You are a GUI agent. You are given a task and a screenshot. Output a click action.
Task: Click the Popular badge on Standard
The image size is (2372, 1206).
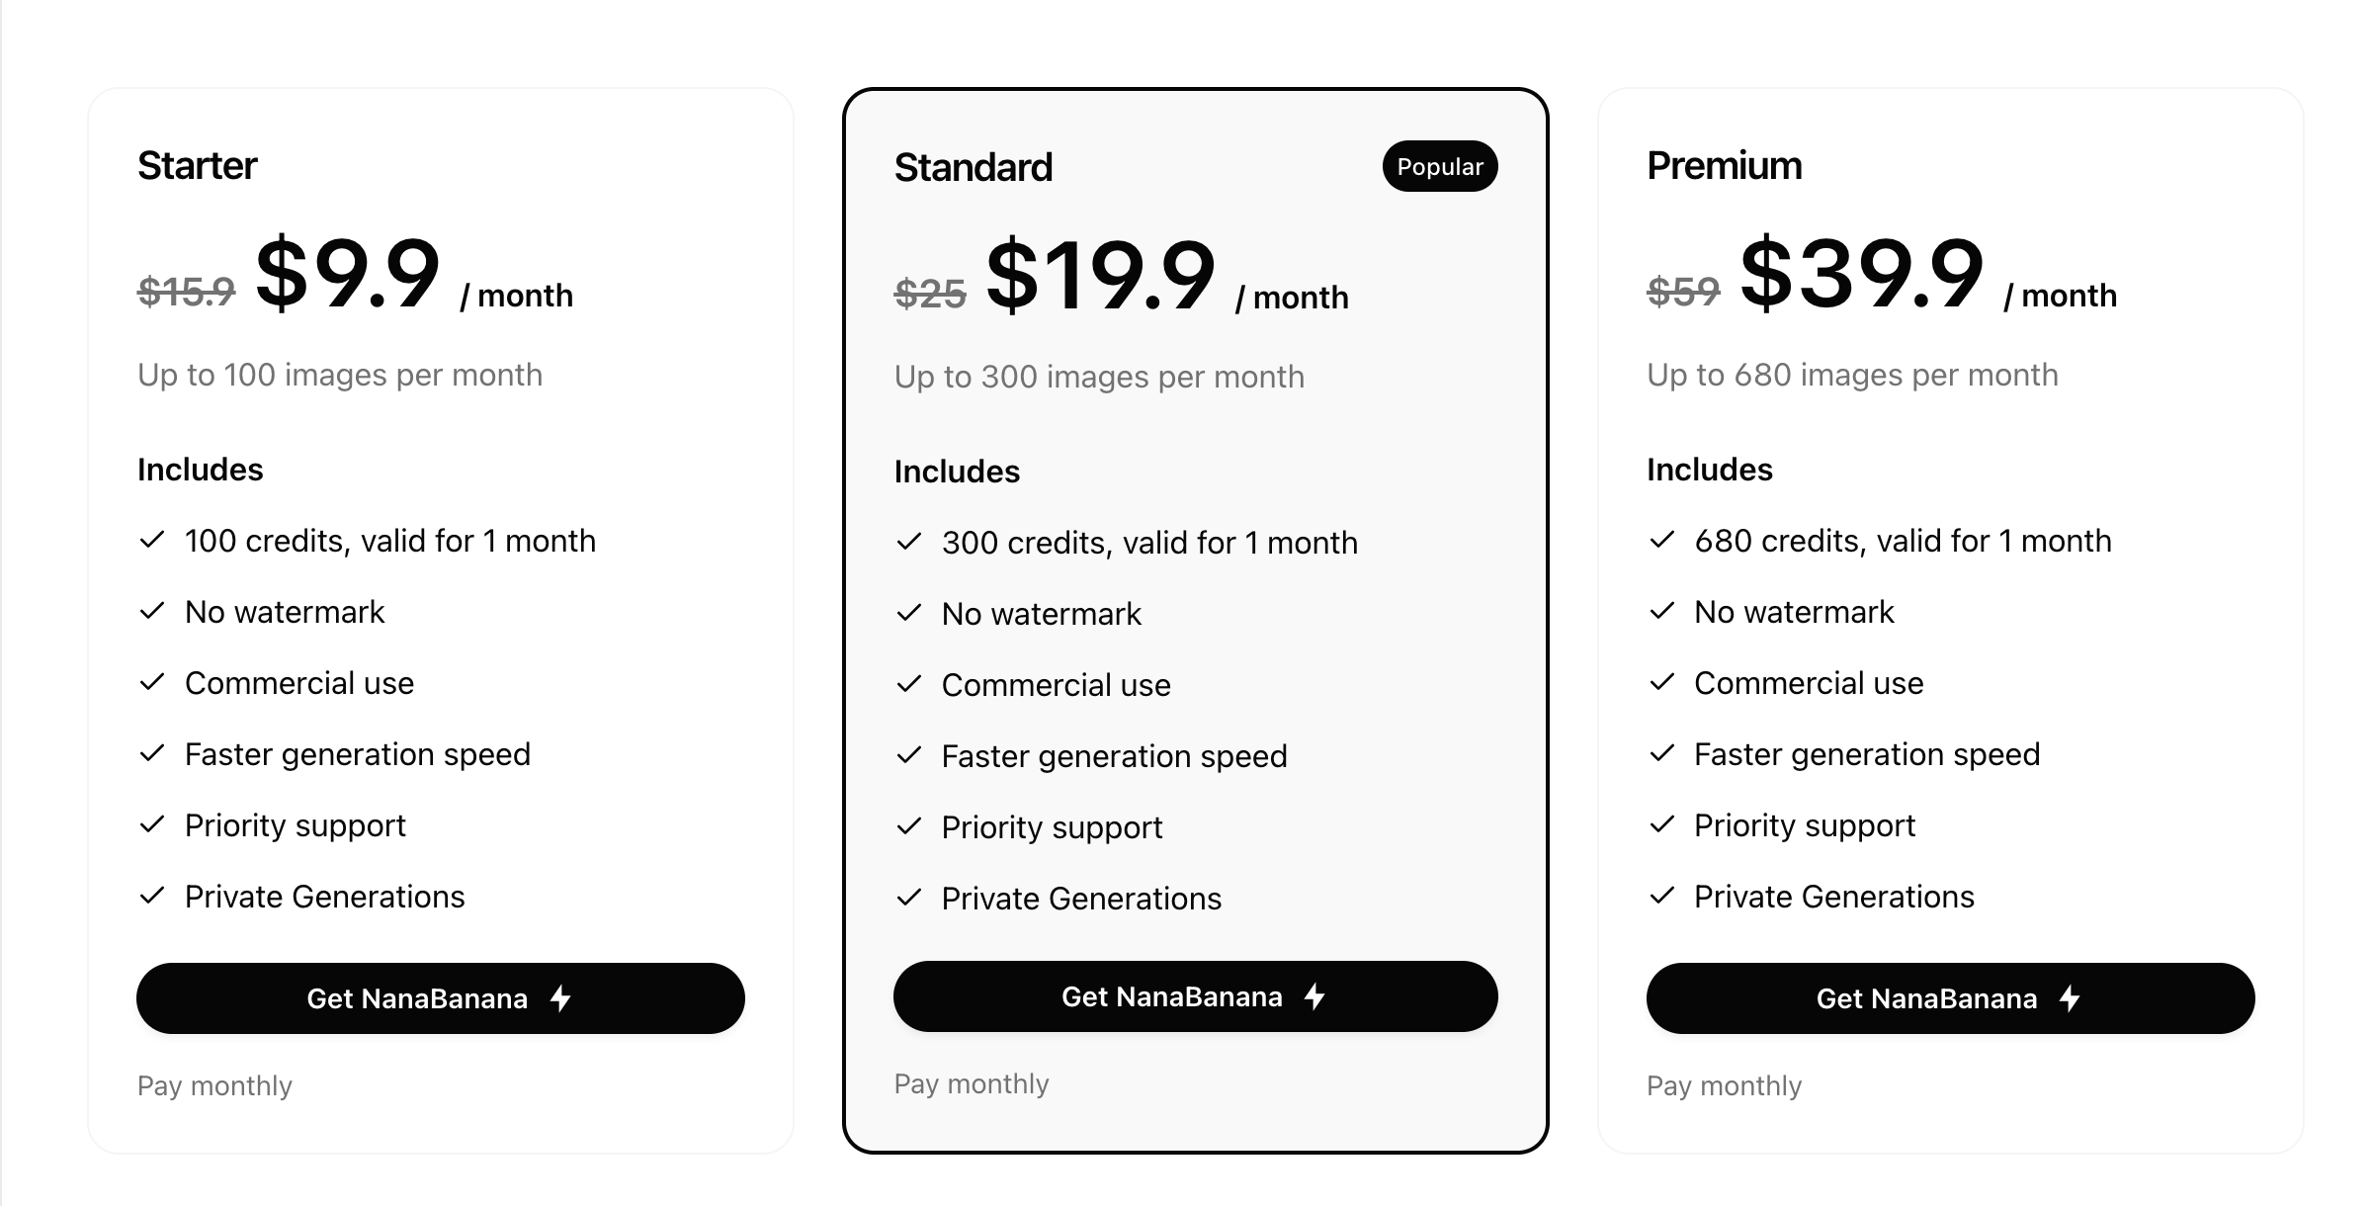[x=1440, y=166]
